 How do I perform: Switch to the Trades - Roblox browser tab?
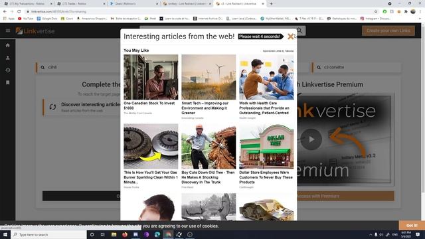coord(81,4)
